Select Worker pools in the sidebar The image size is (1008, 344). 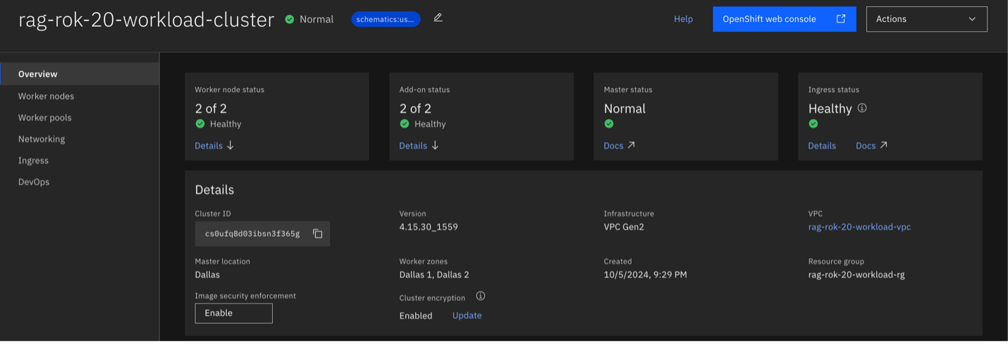coord(44,118)
